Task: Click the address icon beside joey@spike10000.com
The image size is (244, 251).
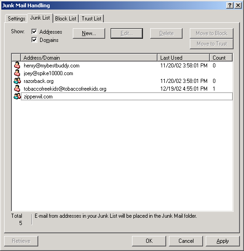Action: click(x=17, y=73)
